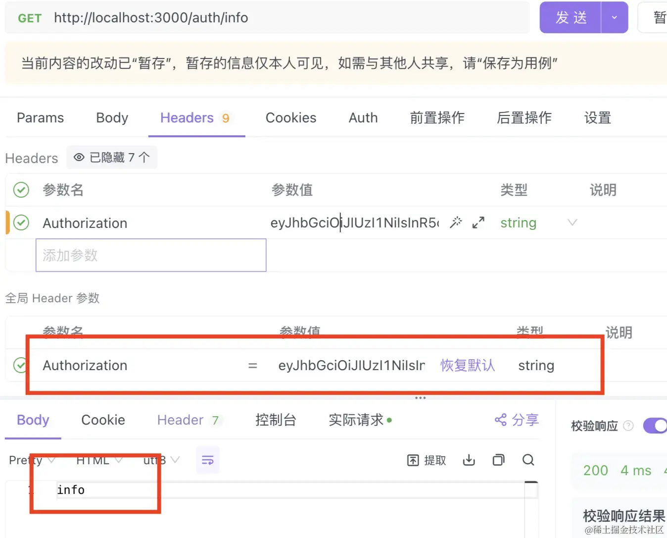The width and height of the screenshot is (667, 538).
Task: Click the 发送 send button
Action: 571,17
